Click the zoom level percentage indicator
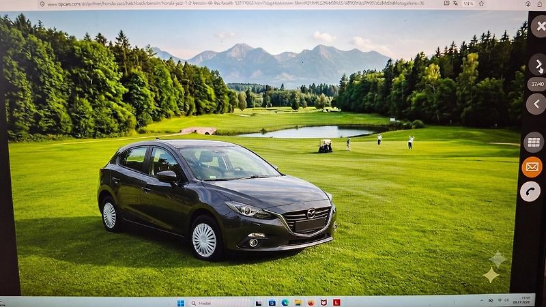546x307 pixels. click(468, 3)
